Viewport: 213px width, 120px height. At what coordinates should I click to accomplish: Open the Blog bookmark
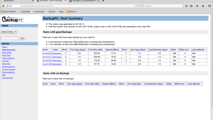(x=60, y=12)
